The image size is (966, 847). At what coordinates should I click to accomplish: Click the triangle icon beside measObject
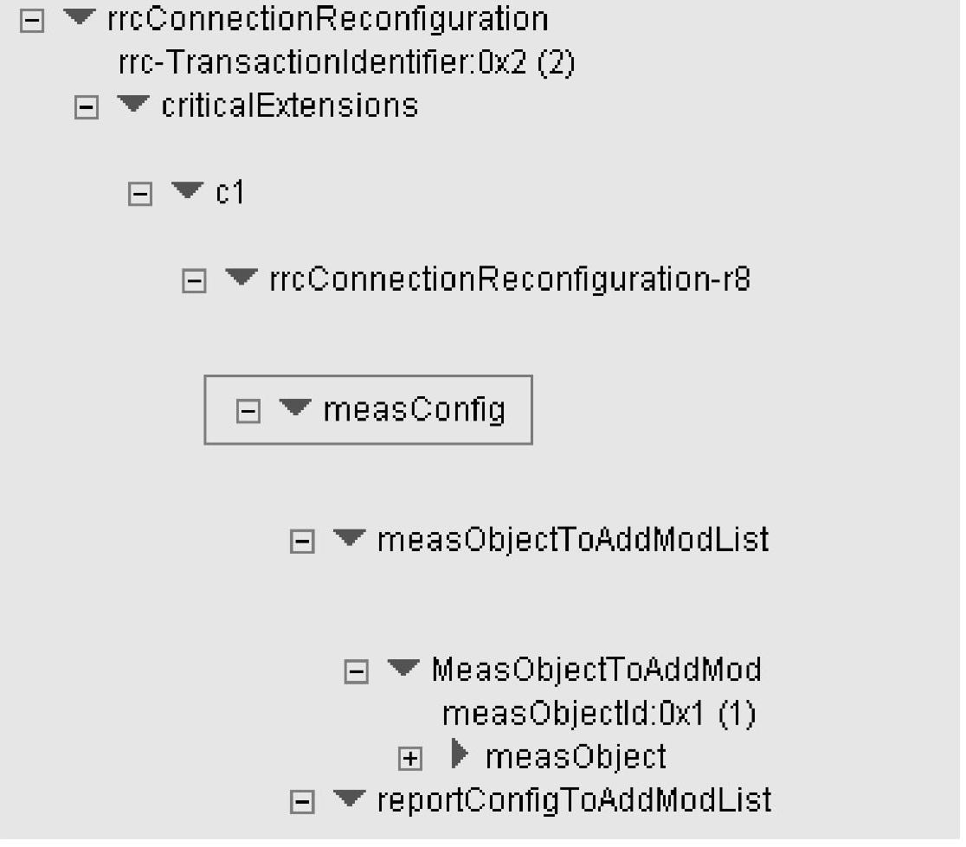(x=460, y=756)
